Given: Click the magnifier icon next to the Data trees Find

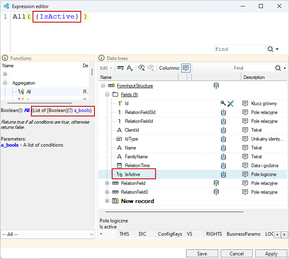Looking at the screenshot, I should click(278, 68).
